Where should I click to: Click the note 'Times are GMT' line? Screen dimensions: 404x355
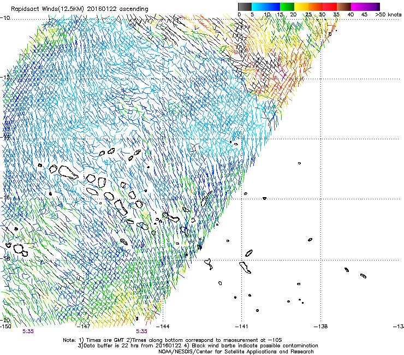173,340
